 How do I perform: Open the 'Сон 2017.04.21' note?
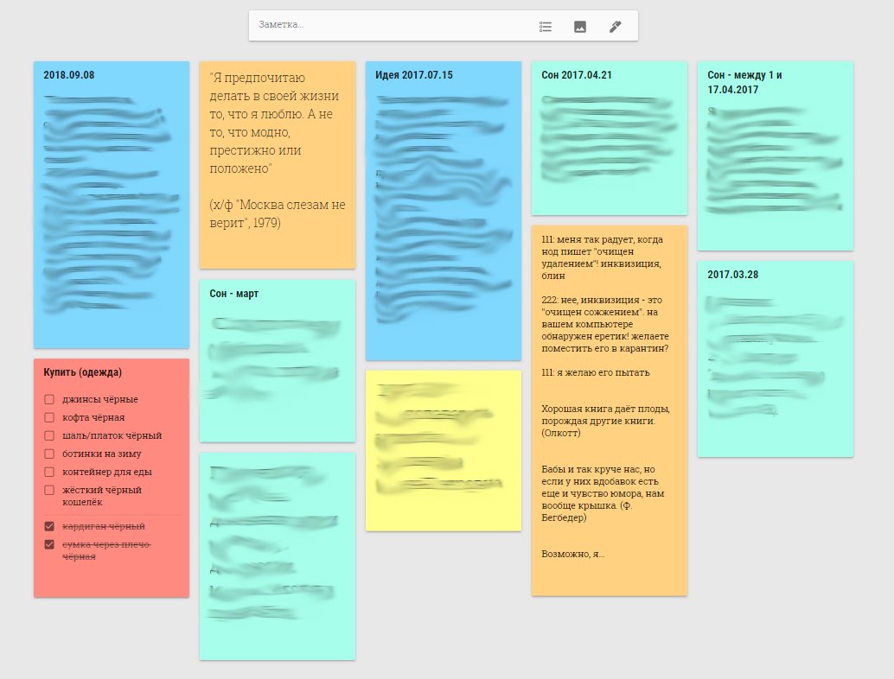609,138
